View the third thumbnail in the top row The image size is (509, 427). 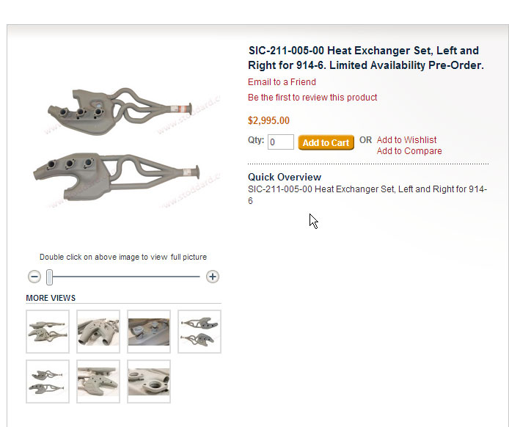pos(149,332)
